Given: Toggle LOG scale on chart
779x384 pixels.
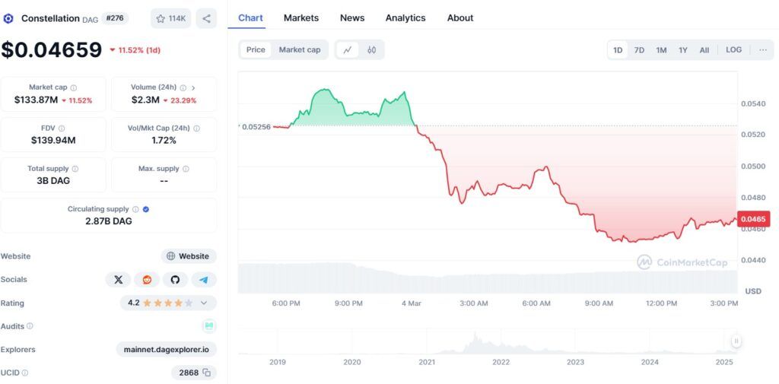Looking at the screenshot, I should click(x=734, y=49).
